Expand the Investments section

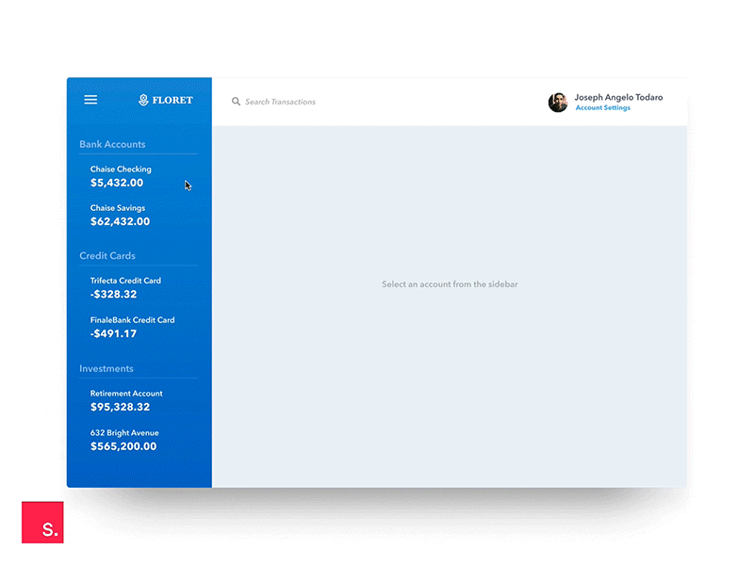(x=106, y=368)
